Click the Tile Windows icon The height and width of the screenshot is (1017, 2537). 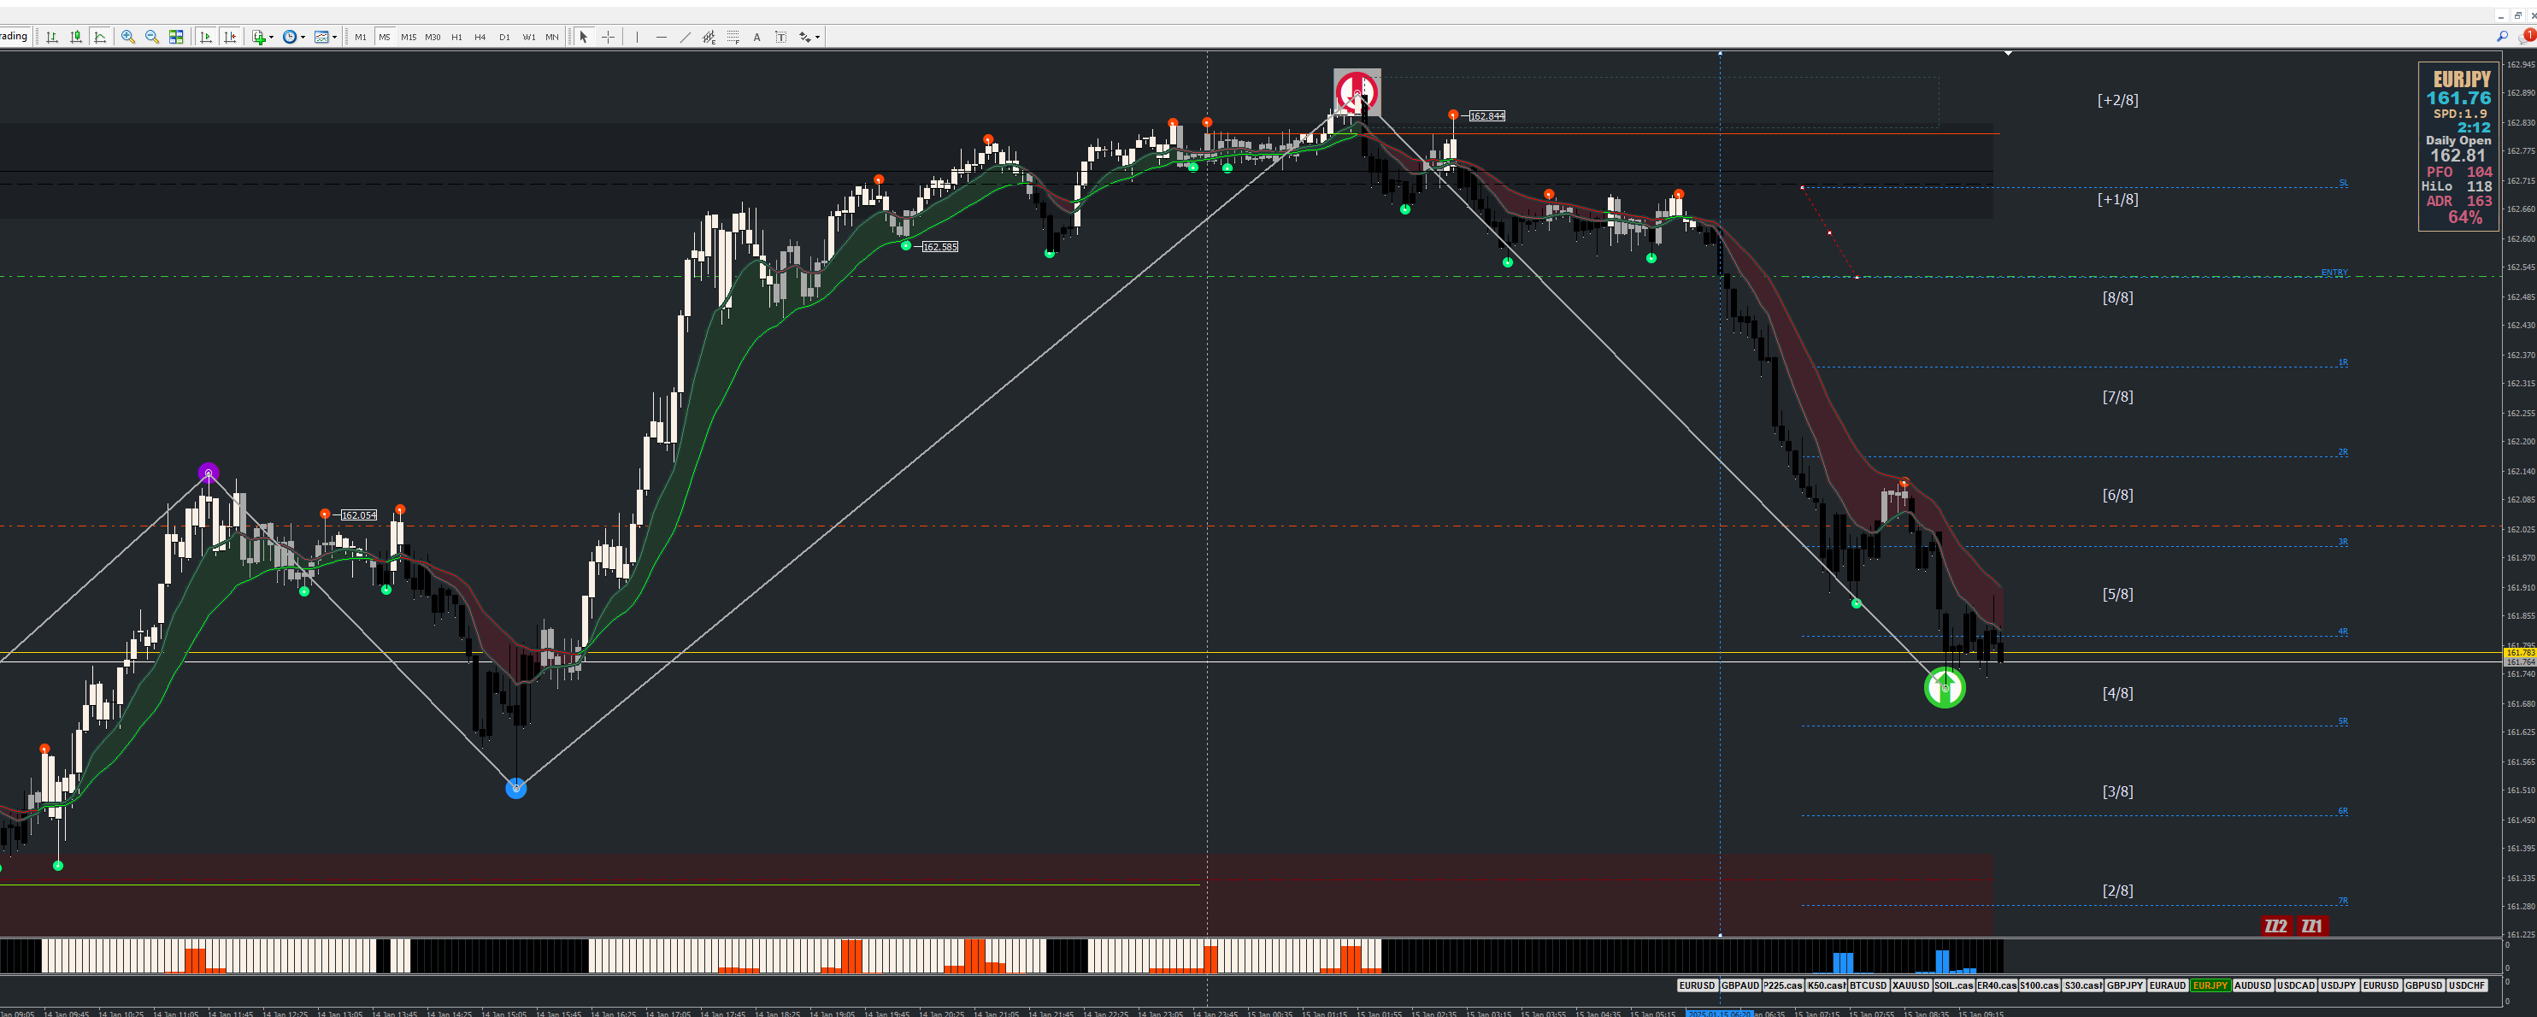176,37
